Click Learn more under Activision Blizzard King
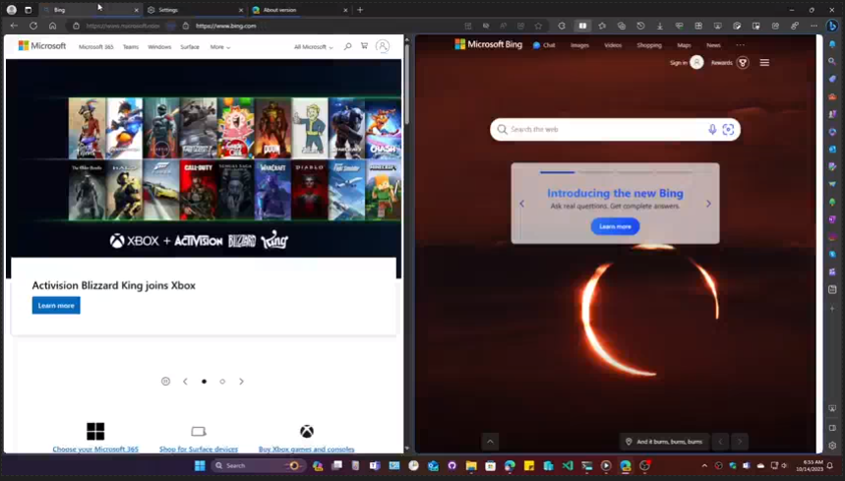Image resolution: width=845 pixels, height=481 pixels. [x=56, y=306]
